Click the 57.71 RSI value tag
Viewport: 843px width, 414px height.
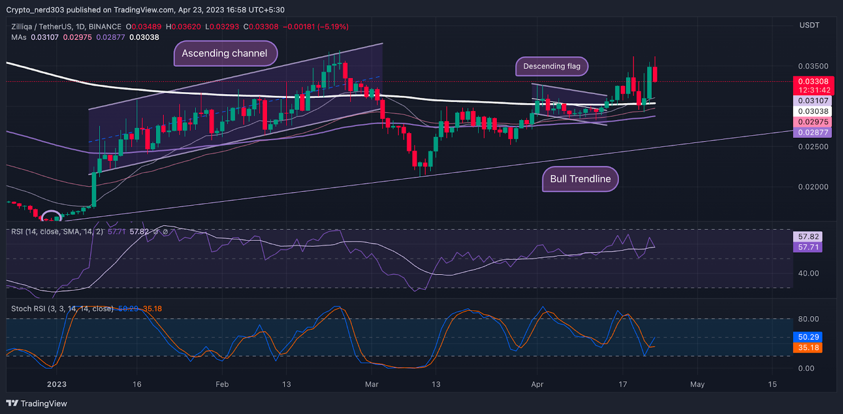click(x=808, y=247)
